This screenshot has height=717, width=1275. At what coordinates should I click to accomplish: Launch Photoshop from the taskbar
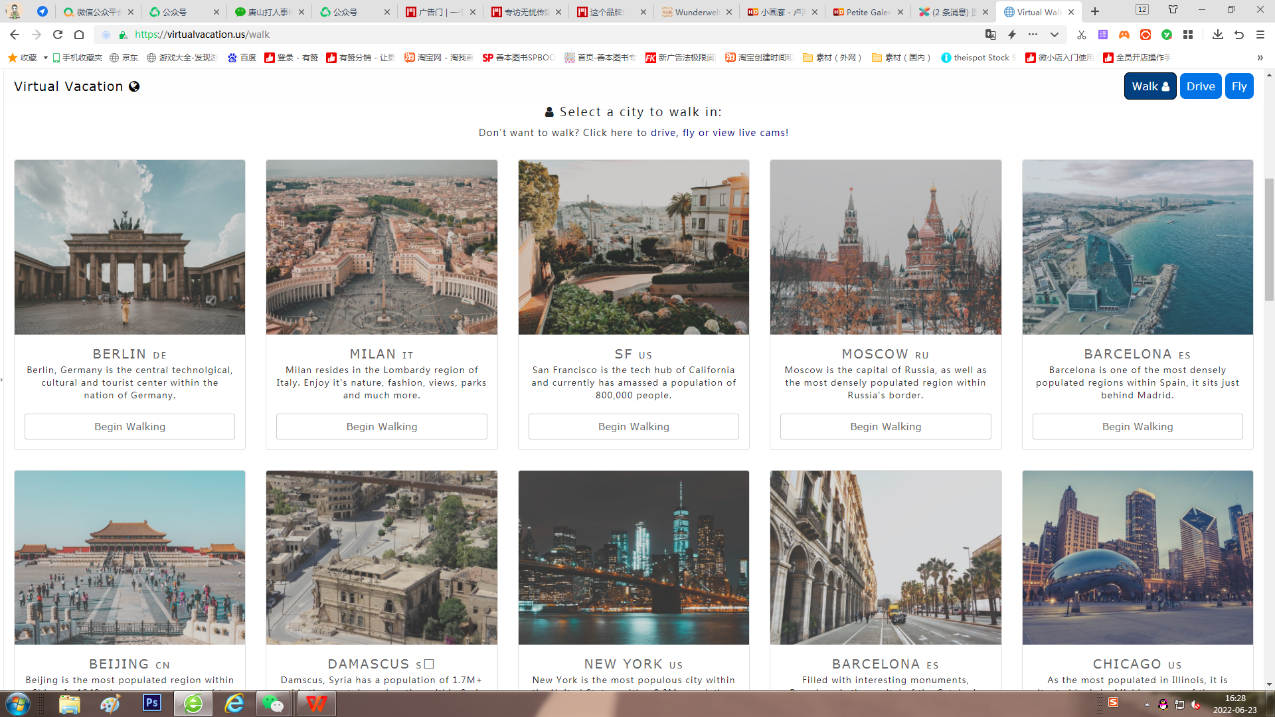click(x=152, y=703)
